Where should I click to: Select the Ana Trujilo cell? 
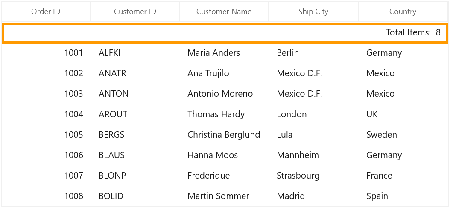[224, 73]
